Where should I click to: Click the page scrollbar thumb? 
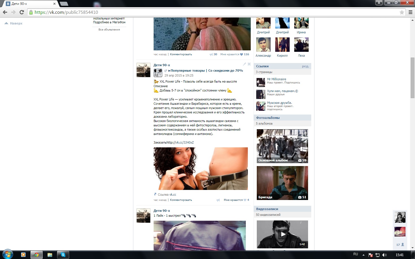[412, 78]
